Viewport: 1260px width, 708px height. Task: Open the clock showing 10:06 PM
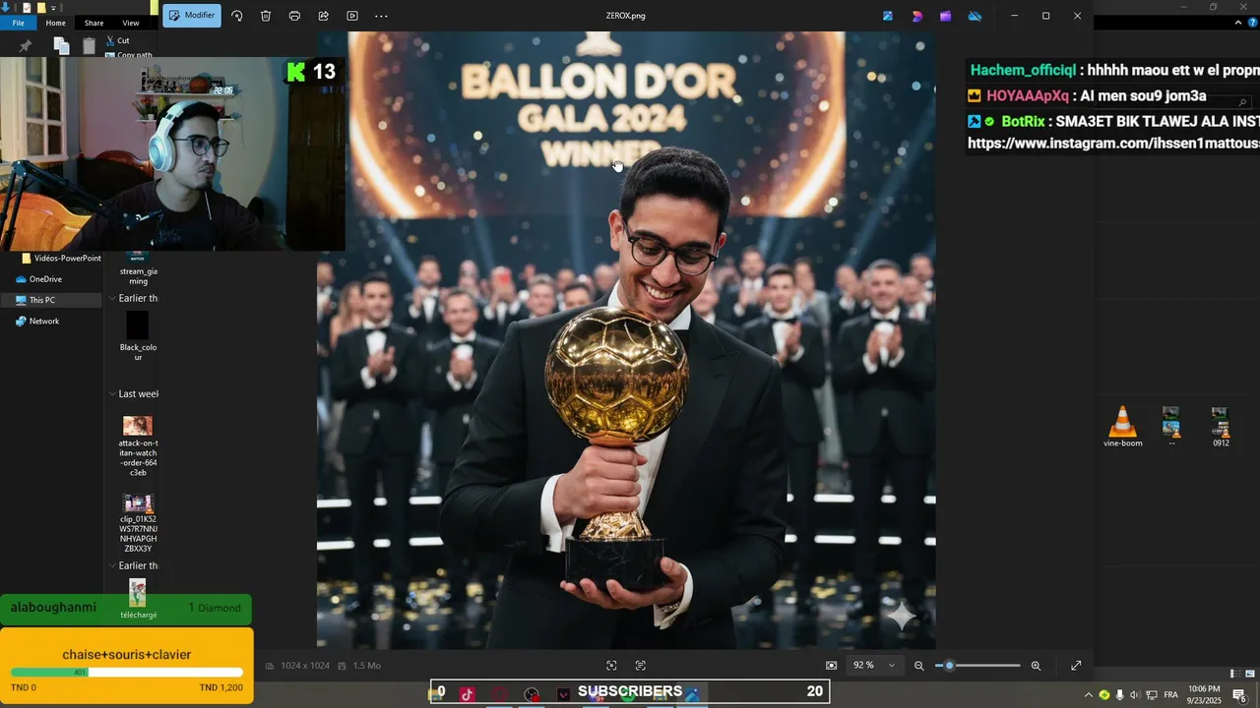click(x=1204, y=695)
